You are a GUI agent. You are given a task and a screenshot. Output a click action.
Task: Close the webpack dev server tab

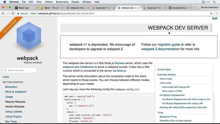tap(139, 8)
